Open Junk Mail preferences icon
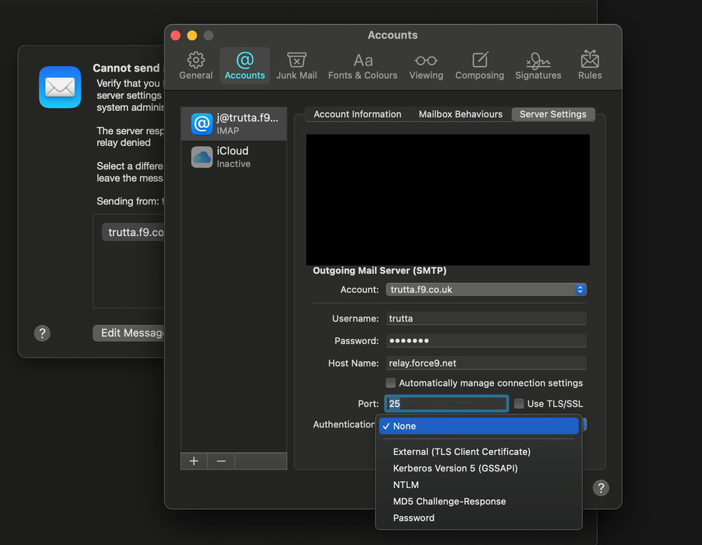Viewport: 702px width, 545px height. pyautogui.click(x=297, y=65)
